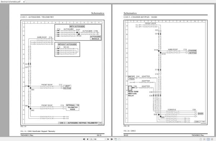This screenshot has height=141, width=216.
Task: Click the greyed next view icon
Action: coord(119,139)
